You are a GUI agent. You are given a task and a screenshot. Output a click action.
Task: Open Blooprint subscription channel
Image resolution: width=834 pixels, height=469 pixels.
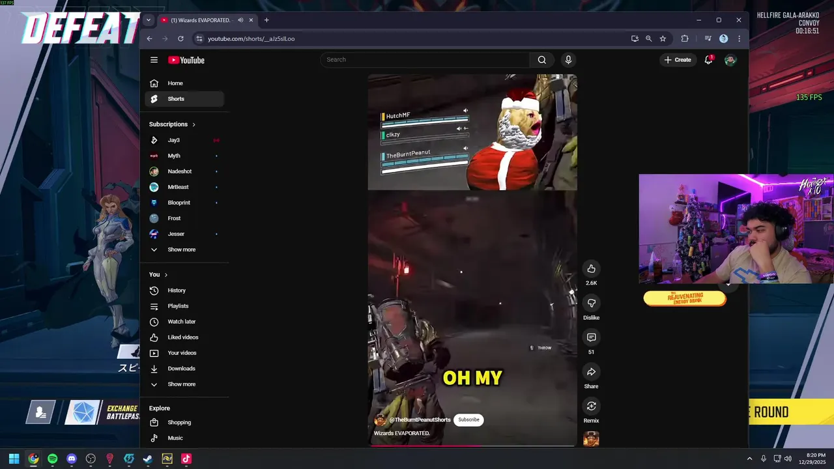click(x=184, y=203)
